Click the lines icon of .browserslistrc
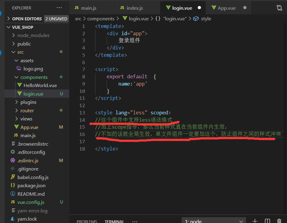This screenshot has width=287, height=223. click(13, 144)
